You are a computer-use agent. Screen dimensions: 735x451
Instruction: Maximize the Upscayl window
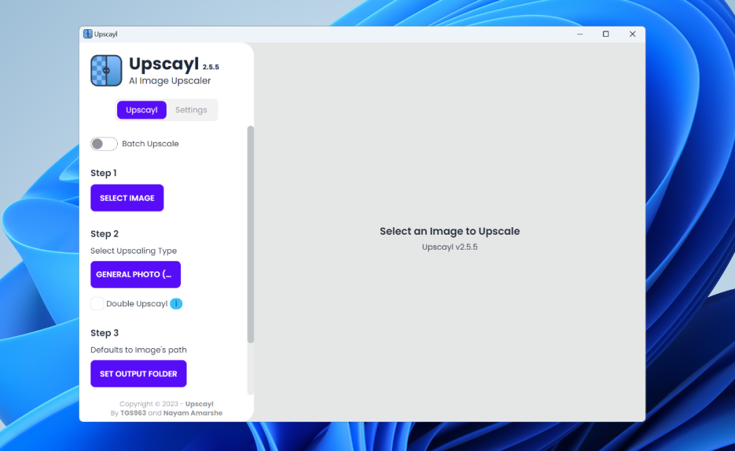coord(606,34)
